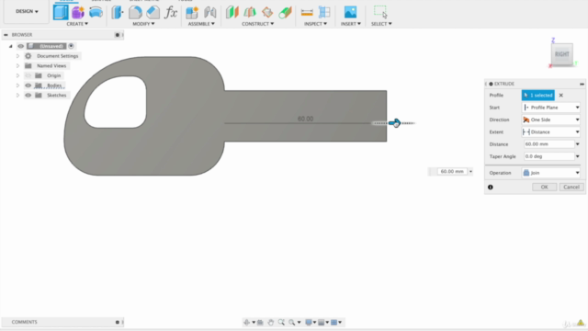Screen dimensions: 588x331
Task: Open the Construct menu
Action: (257, 24)
